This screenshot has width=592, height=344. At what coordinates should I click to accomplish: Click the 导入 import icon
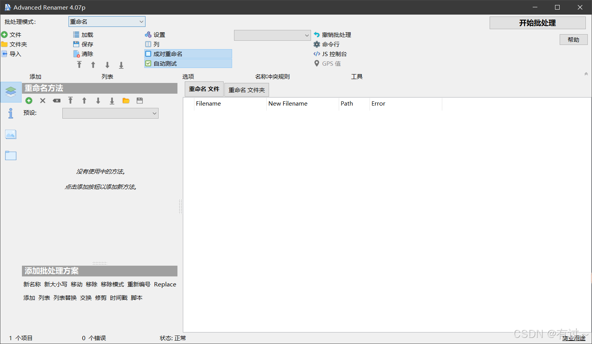4,54
